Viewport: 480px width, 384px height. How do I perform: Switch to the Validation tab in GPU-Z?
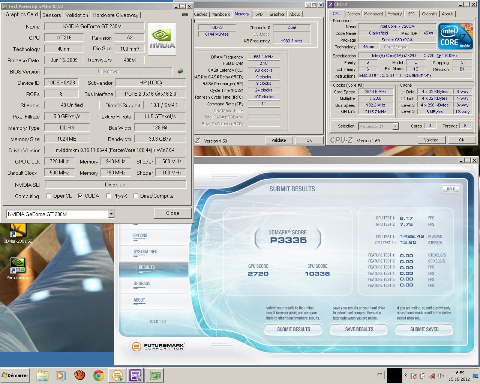[76, 15]
